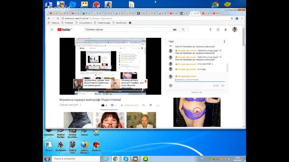Click the Поделиться share button
This screenshot has height=162, width=289.
129,105
